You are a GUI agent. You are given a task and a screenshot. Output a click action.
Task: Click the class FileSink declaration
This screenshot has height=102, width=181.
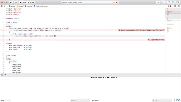click(12, 22)
